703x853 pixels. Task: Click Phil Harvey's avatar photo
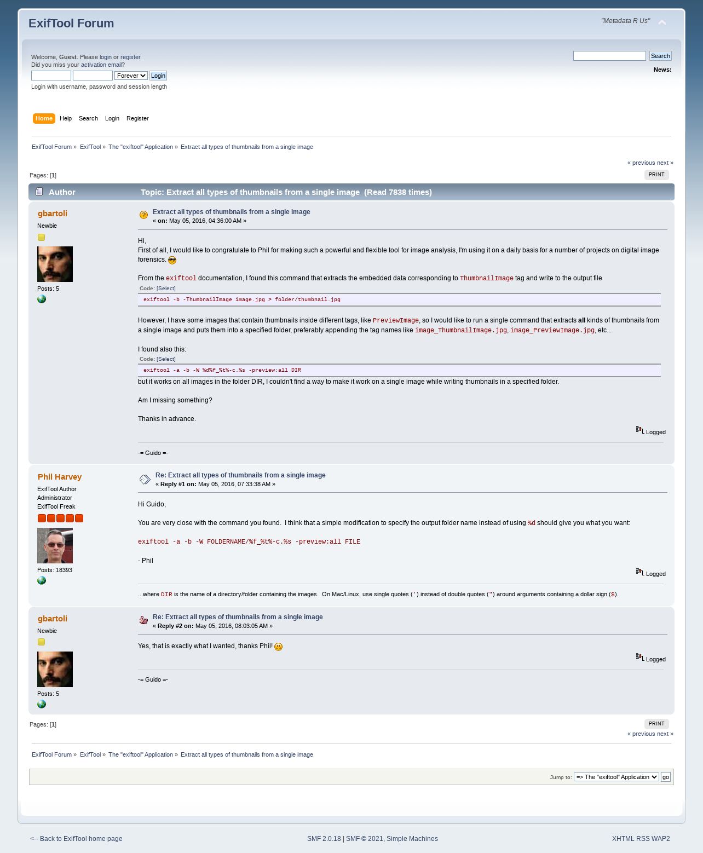[x=55, y=546]
